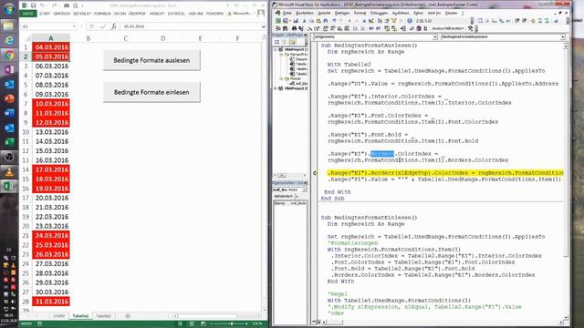Click the 'End Sub' line in code window
Viewport: 584px width, 328px height.
[332, 199]
